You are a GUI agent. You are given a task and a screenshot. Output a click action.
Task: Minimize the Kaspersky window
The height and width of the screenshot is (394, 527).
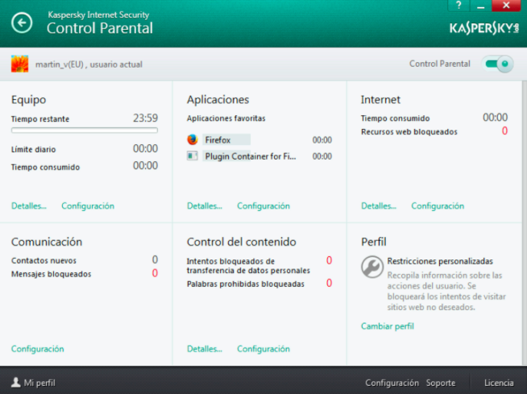(480, 6)
